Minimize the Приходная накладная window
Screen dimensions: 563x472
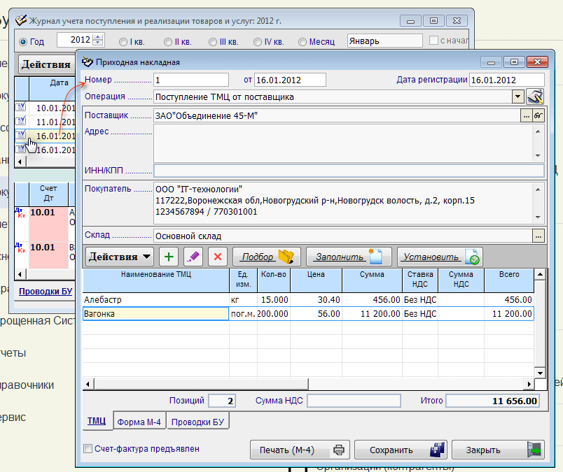point(491,62)
